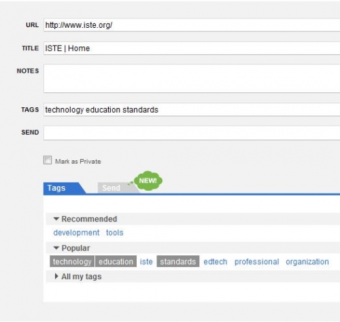Add the recommended tag development
The height and width of the screenshot is (322, 340).
click(x=76, y=232)
